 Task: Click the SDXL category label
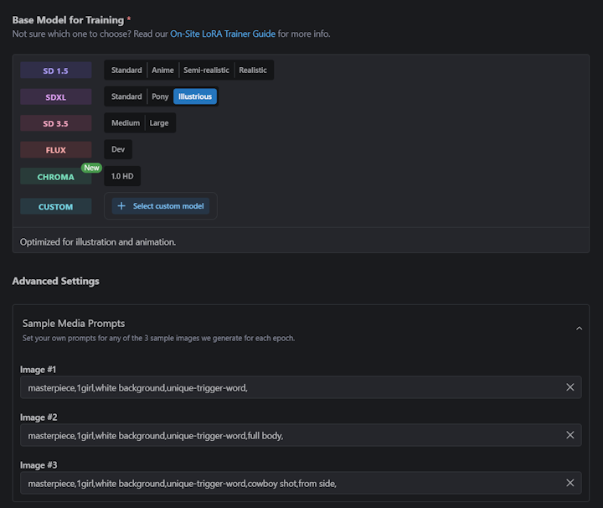(x=56, y=97)
